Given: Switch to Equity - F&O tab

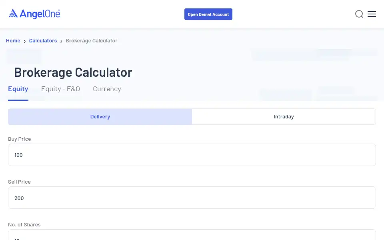Looking at the screenshot, I should (x=60, y=89).
